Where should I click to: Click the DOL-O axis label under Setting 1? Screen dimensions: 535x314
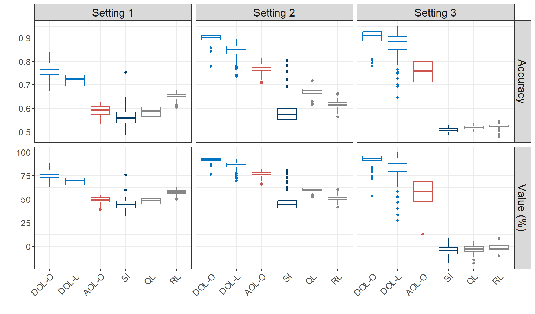(42, 285)
